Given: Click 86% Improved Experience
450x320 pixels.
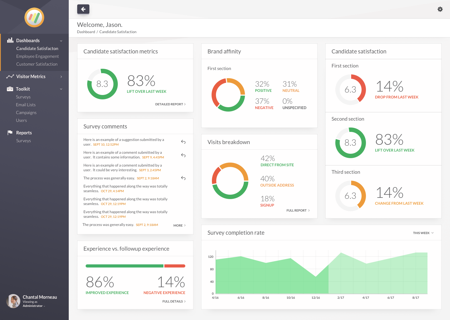Looking at the screenshot, I should [107, 285].
